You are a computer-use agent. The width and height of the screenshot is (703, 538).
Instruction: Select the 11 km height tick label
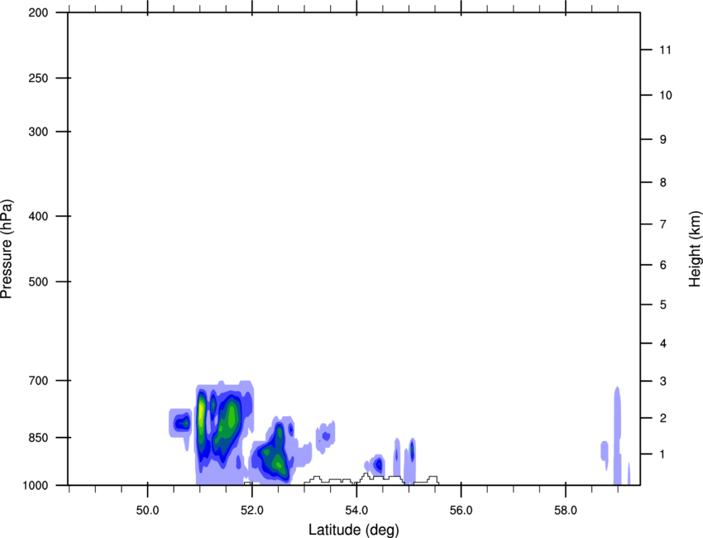(664, 50)
